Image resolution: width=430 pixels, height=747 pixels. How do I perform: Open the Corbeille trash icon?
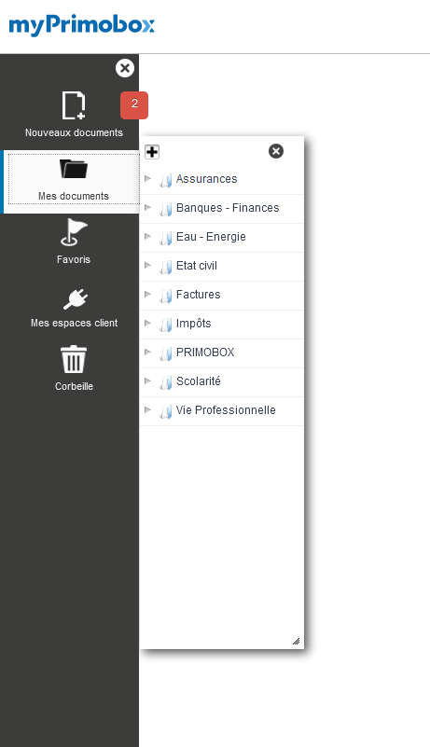[74, 359]
